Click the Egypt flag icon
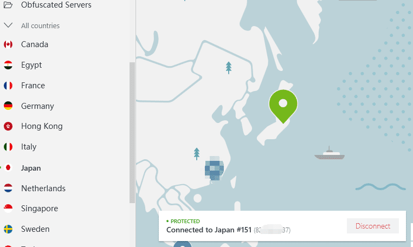 point(8,65)
